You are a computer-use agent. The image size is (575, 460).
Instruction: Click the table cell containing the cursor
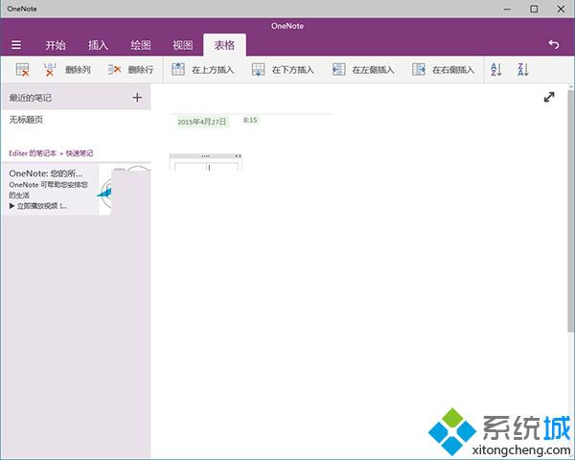pyautogui.click(x=222, y=168)
